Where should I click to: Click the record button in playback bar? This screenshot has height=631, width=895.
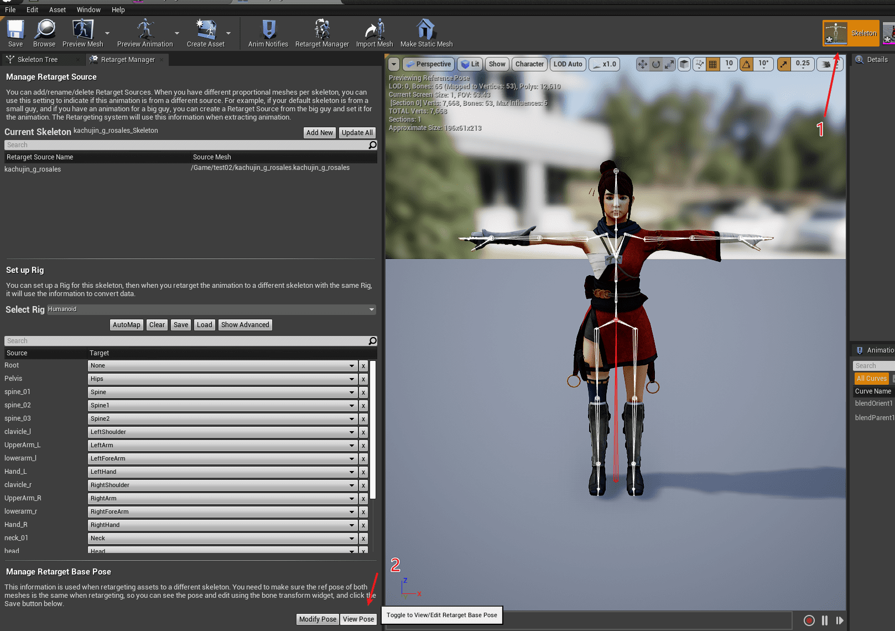(x=809, y=620)
